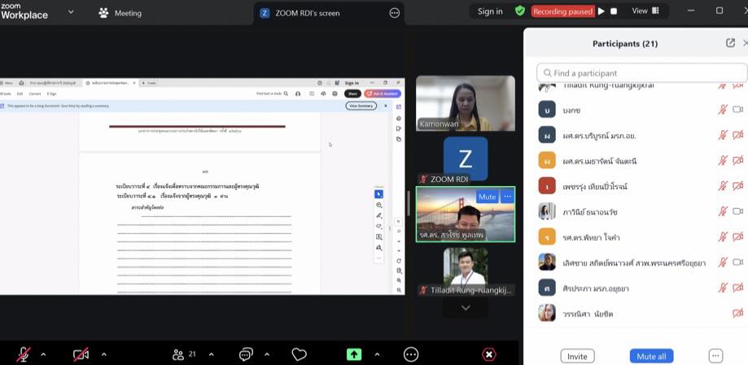This screenshot has width=748, height=365.
Task: Open the participants panel icon showing 21
Action: tap(179, 354)
